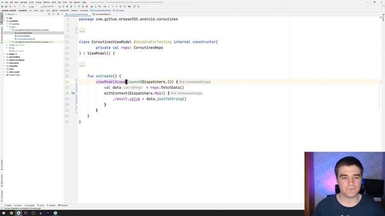Switch to the CoroutinesViewModel editor tab
The height and width of the screenshot is (216, 385).
point(78,14)
